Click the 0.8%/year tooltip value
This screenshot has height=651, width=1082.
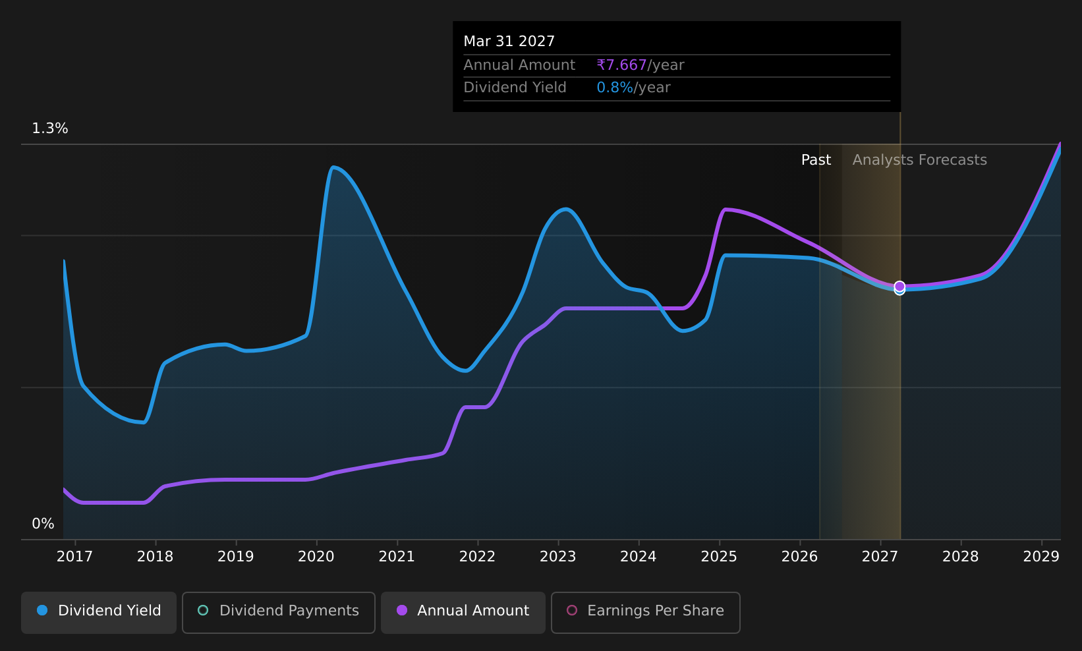coord(633,88)
